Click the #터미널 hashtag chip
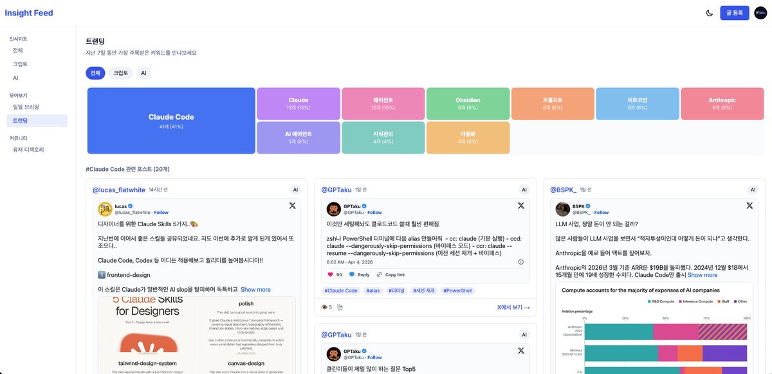 tap(396, 290)
